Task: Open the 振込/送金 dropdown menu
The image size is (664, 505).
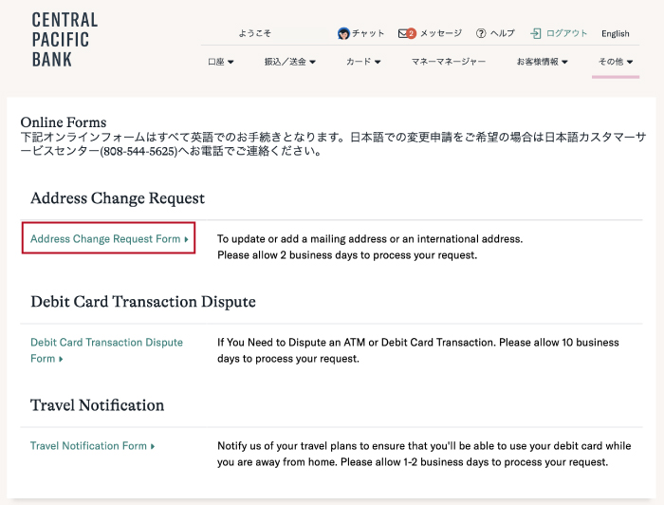Action: tap(289, 62)
